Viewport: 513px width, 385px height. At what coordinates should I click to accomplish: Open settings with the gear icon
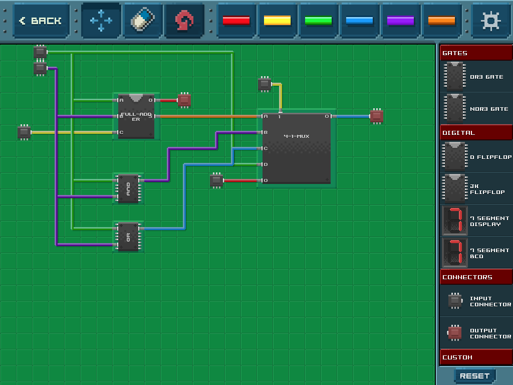[490, 21]
